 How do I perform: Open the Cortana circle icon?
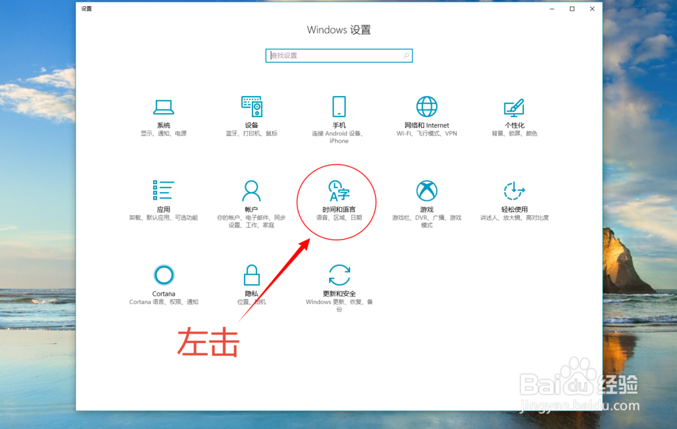(x=164, y=275)
